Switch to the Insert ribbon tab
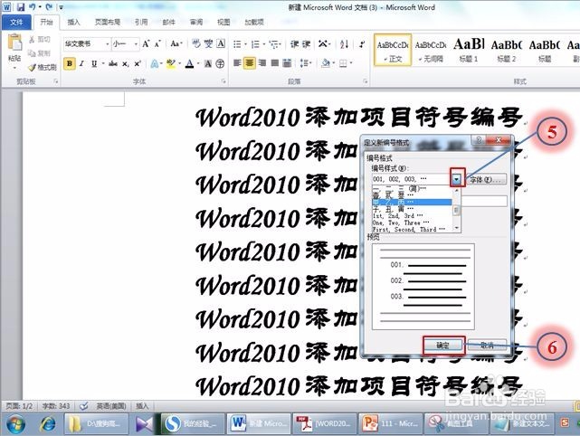580x436 pixels. pyautogui.click(x=73, y=23)
